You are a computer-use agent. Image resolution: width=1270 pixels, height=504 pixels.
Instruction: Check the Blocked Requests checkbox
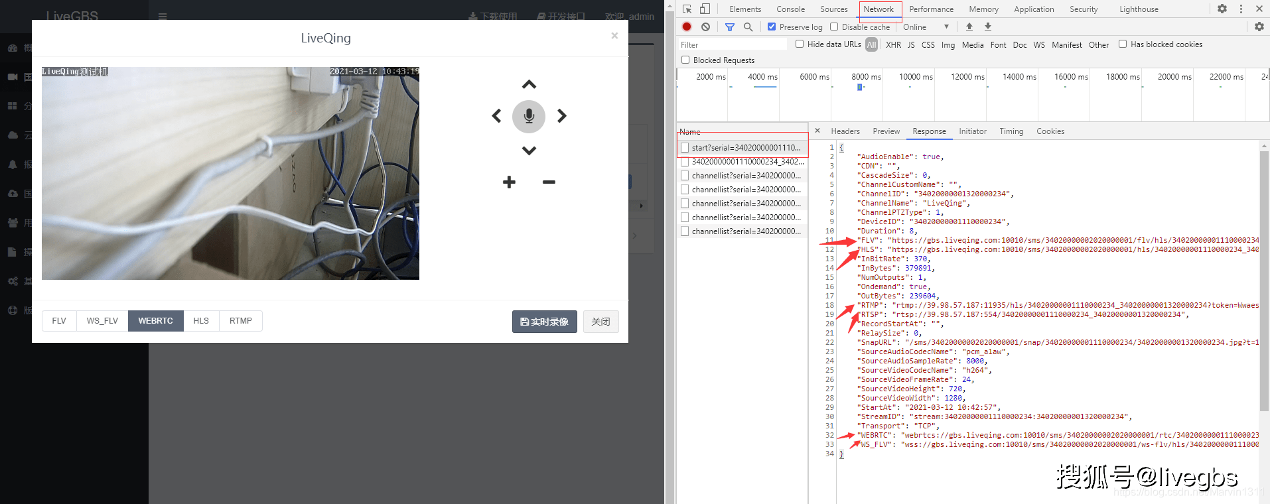coord(685,60)
